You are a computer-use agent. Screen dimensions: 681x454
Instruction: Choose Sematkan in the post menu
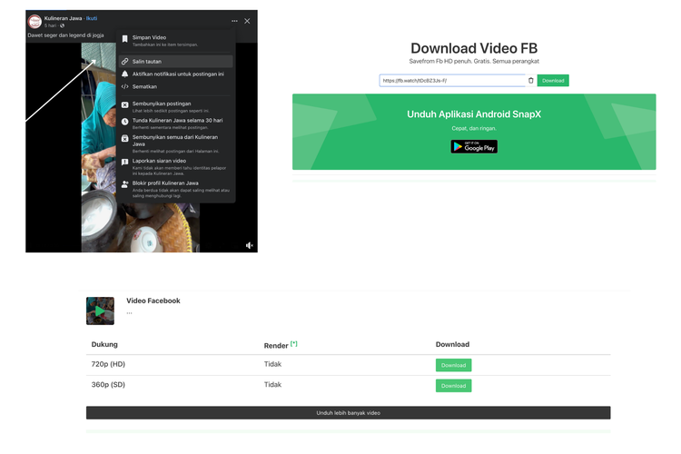point(144,87)
